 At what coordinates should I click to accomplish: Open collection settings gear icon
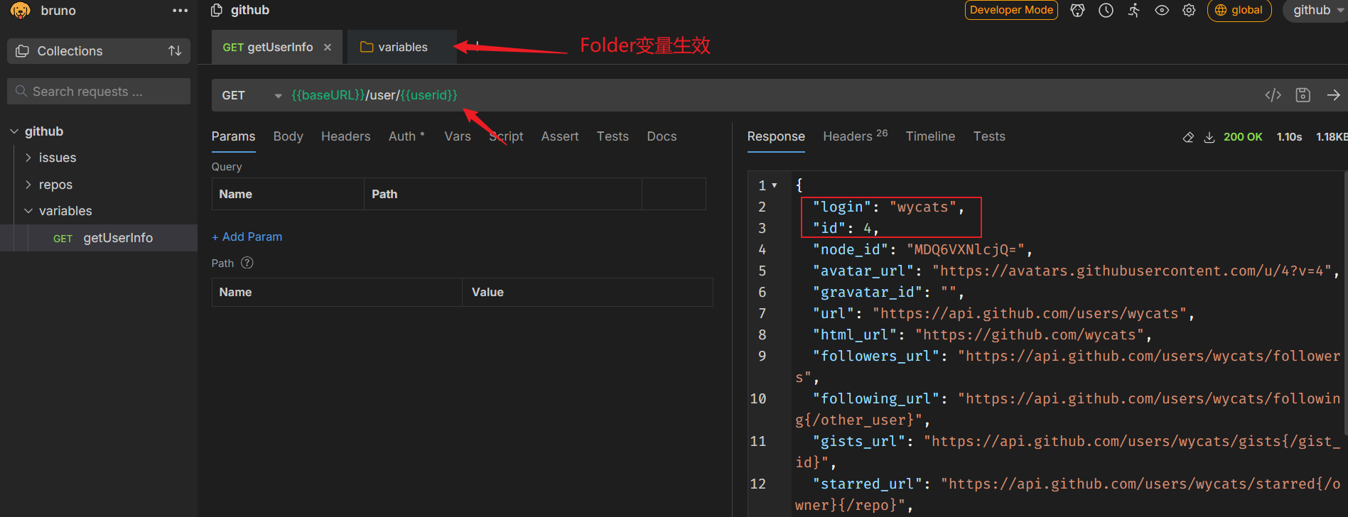click(1189, 10)
